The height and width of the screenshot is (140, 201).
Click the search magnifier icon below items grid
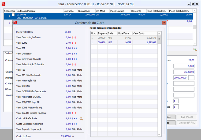[195, 49]
